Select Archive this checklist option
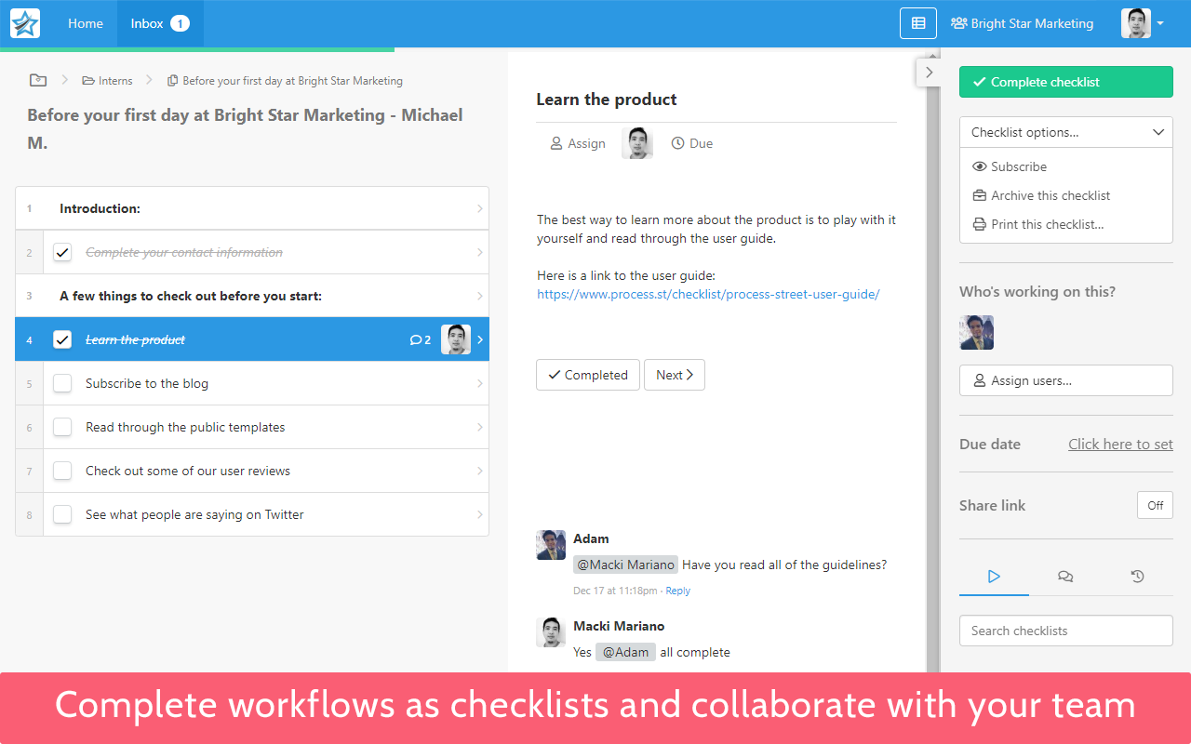This screenshot has width=1191, height=744. click(x=1050, y=195)
